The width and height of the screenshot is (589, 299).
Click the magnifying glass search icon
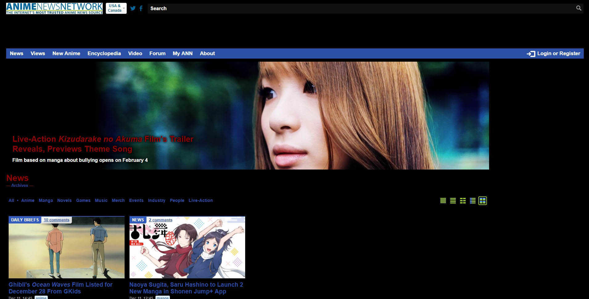578,8
